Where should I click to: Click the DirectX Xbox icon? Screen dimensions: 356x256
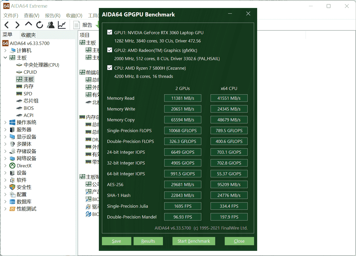[12, 166]
